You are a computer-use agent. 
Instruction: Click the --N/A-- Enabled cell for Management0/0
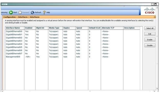click(28, 57)
